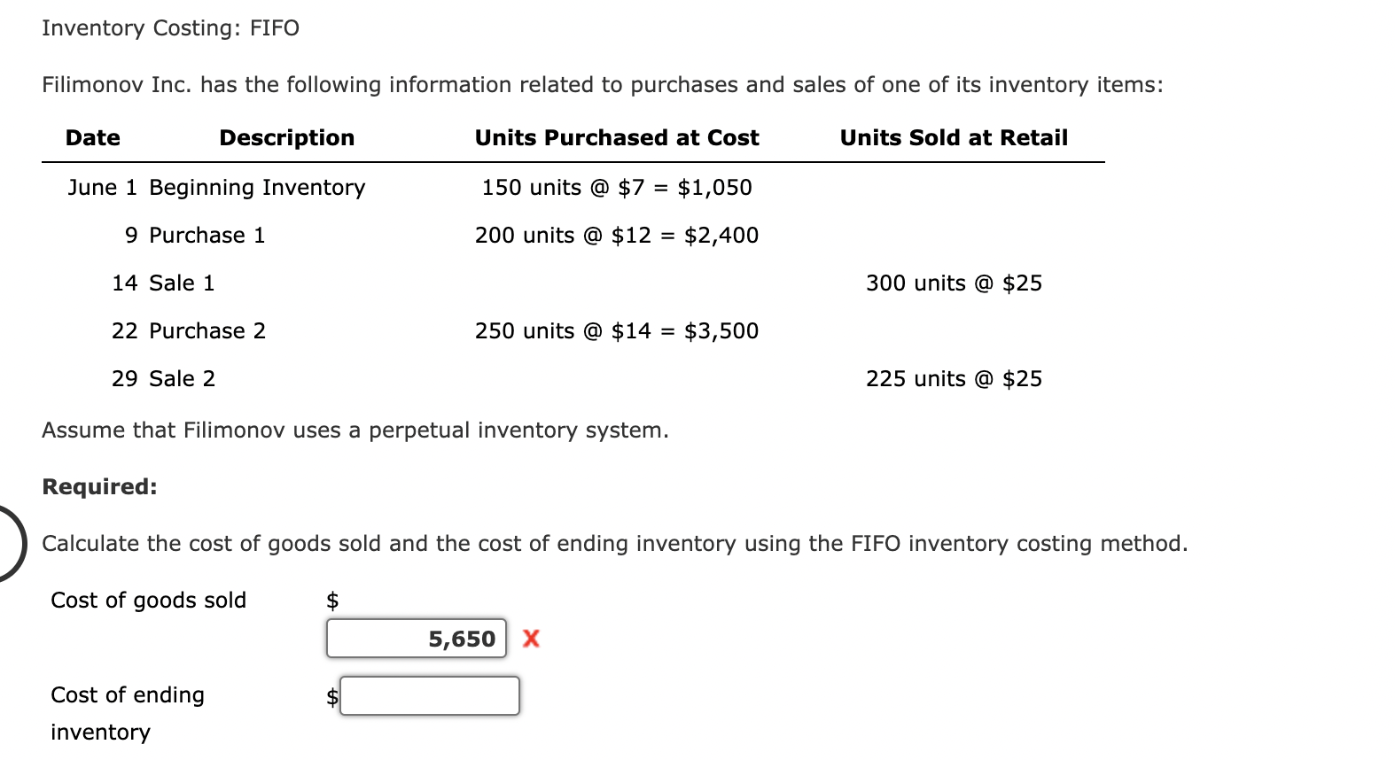Click the empty Cost of ending inventory field
The height and width of the screenshot is (760, 1395).
coord(428,696)
